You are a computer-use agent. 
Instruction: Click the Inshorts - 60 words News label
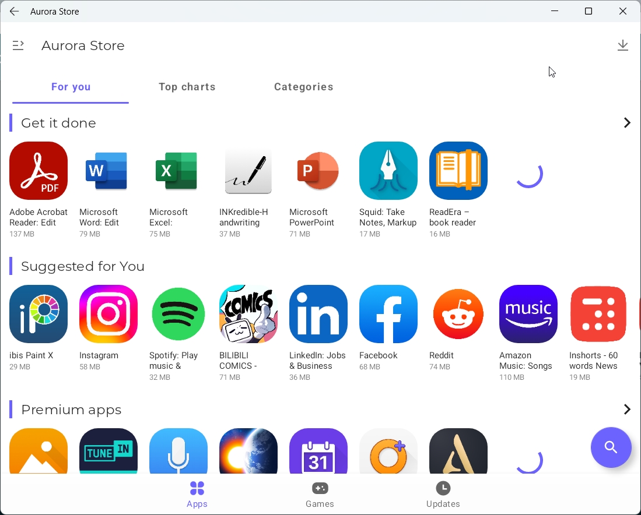tap(594, 361)
